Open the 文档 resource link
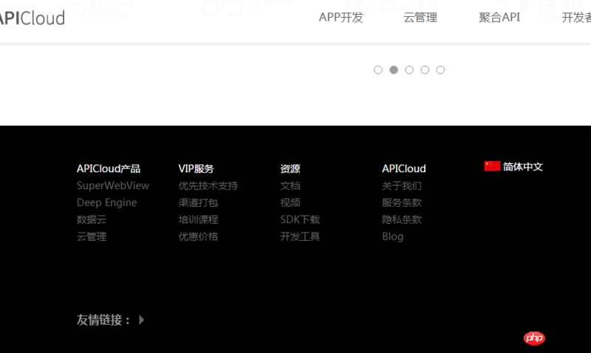Image resolution: width=591 pixels, height=353 pixels. pos(290,185)
